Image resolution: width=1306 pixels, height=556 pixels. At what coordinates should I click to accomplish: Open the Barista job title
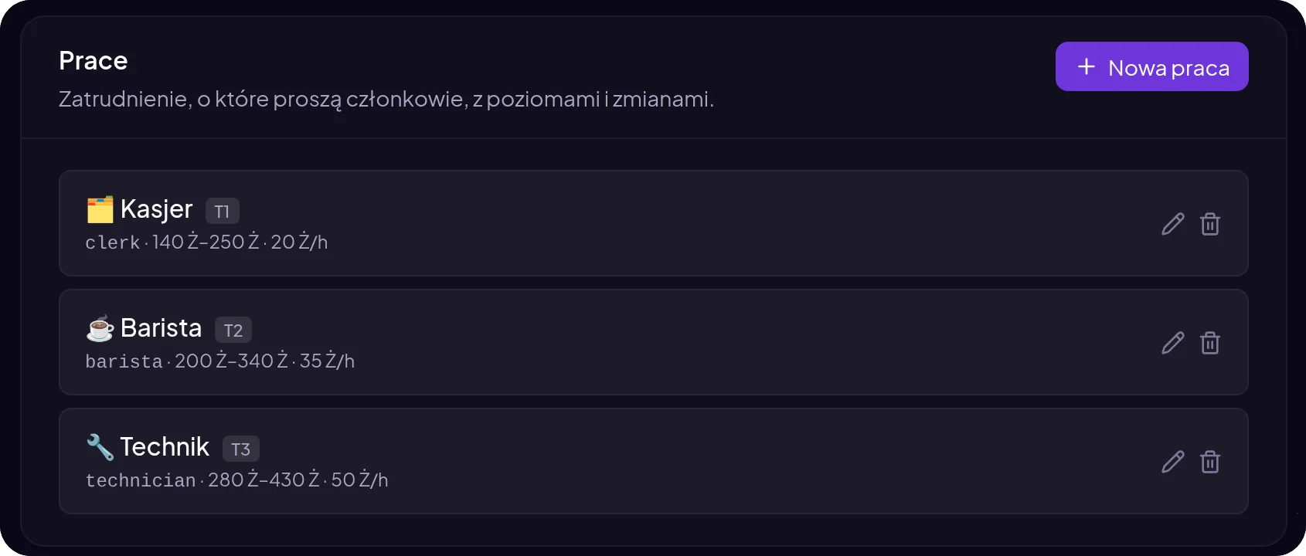pos(161,328)
